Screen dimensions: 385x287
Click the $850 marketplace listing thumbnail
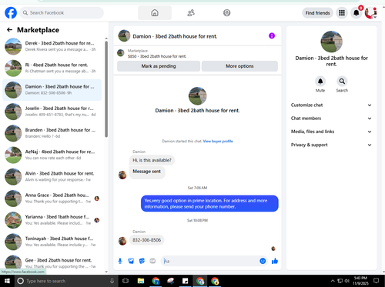(x=121, y=53)
